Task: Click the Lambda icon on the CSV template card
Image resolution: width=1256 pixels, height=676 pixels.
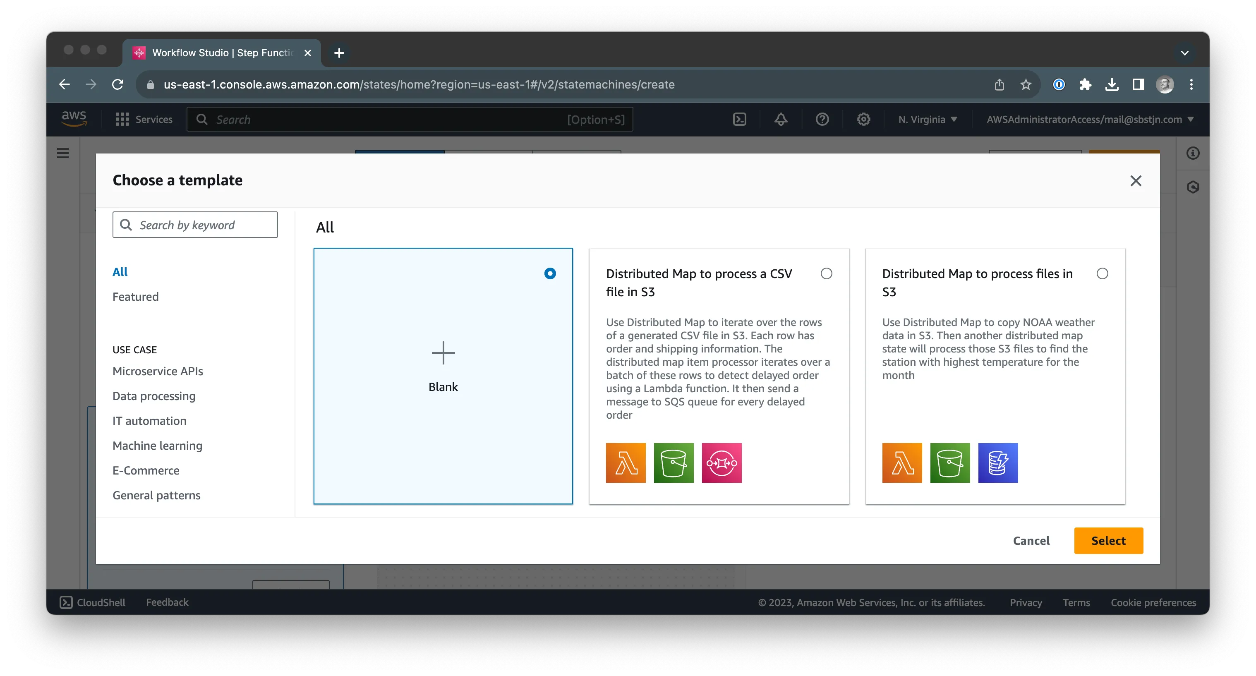Action: [625, 463]
